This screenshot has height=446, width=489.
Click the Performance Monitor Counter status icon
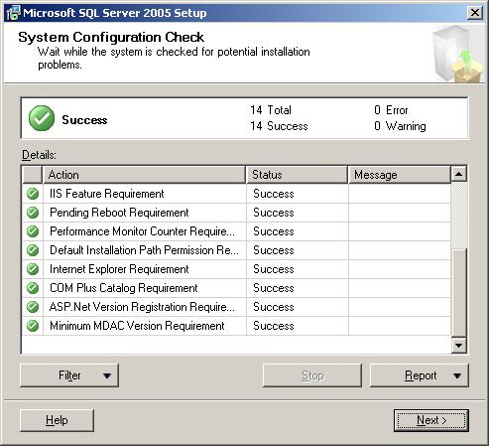(x=33, y=231)
